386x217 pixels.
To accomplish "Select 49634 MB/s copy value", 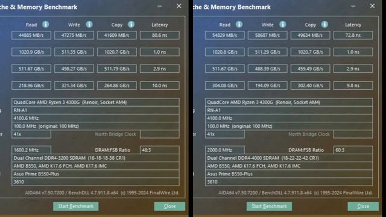I will click(x=310, y=35).
